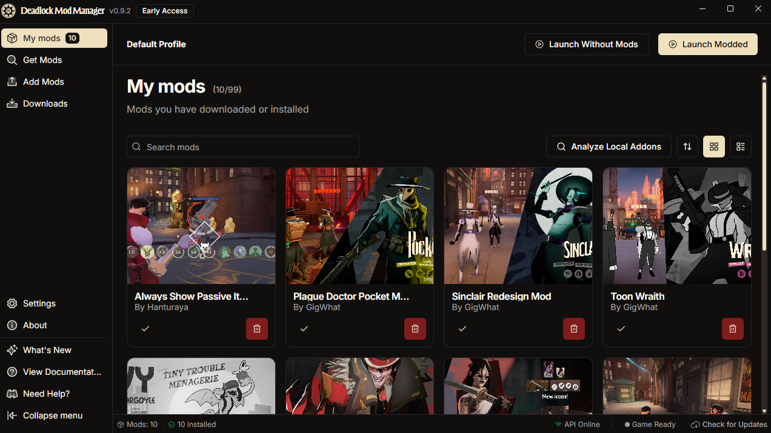Delete Plague Doctor Pocket mod
Screen dimensions: 771x433
coord(415,329)
